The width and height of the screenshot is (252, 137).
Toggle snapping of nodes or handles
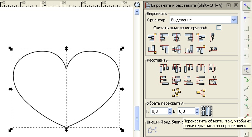point(246,70)
